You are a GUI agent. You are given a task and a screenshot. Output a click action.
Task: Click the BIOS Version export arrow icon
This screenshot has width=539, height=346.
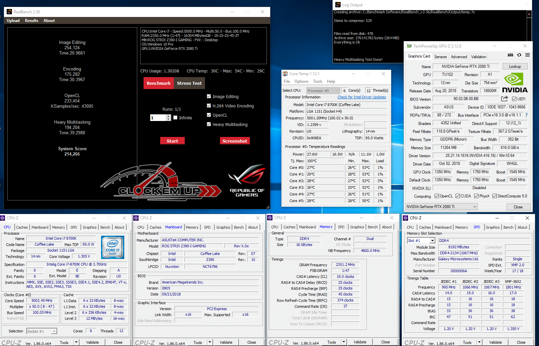point(504,99)
